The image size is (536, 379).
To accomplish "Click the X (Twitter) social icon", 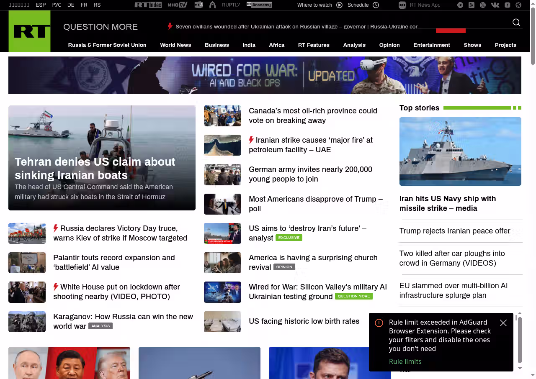I will point(483,5).
